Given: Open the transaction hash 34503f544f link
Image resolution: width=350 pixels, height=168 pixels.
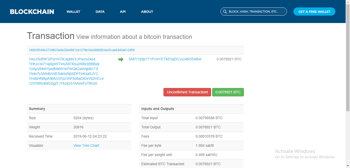Looking at the screenshot, I should [x=82, y=50].
